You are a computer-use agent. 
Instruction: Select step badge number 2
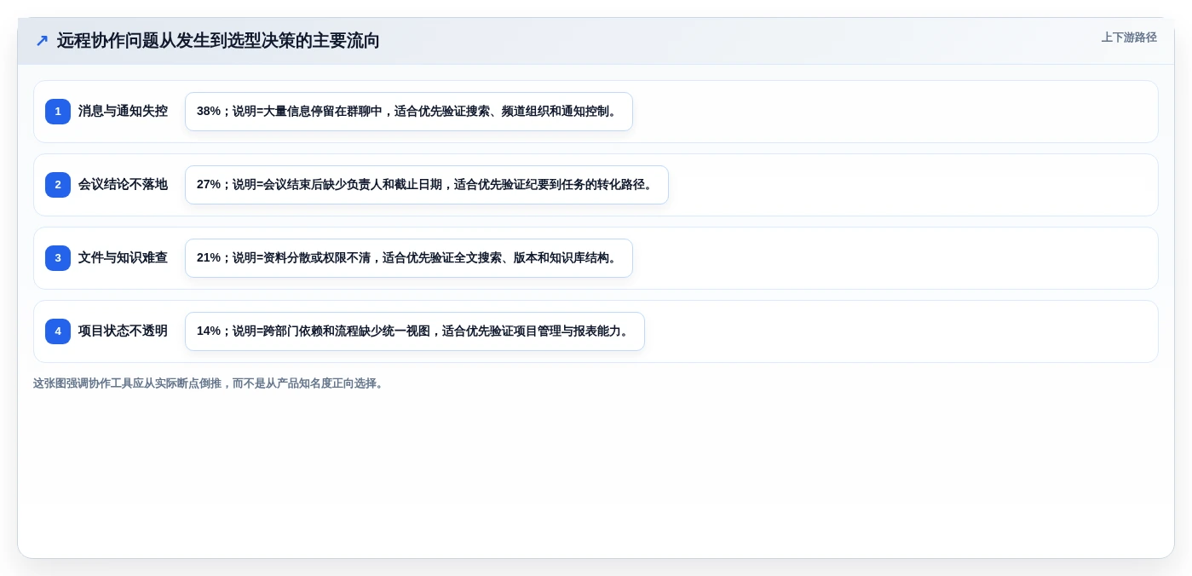coord(58,185)
